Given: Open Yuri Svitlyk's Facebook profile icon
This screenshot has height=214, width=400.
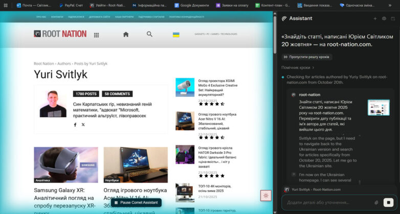Looking at the screenshot, I should 75,125.
